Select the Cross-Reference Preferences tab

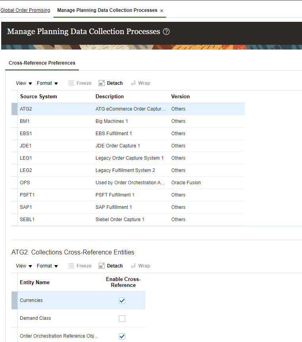pyautogui.click(x=42, y=63)
